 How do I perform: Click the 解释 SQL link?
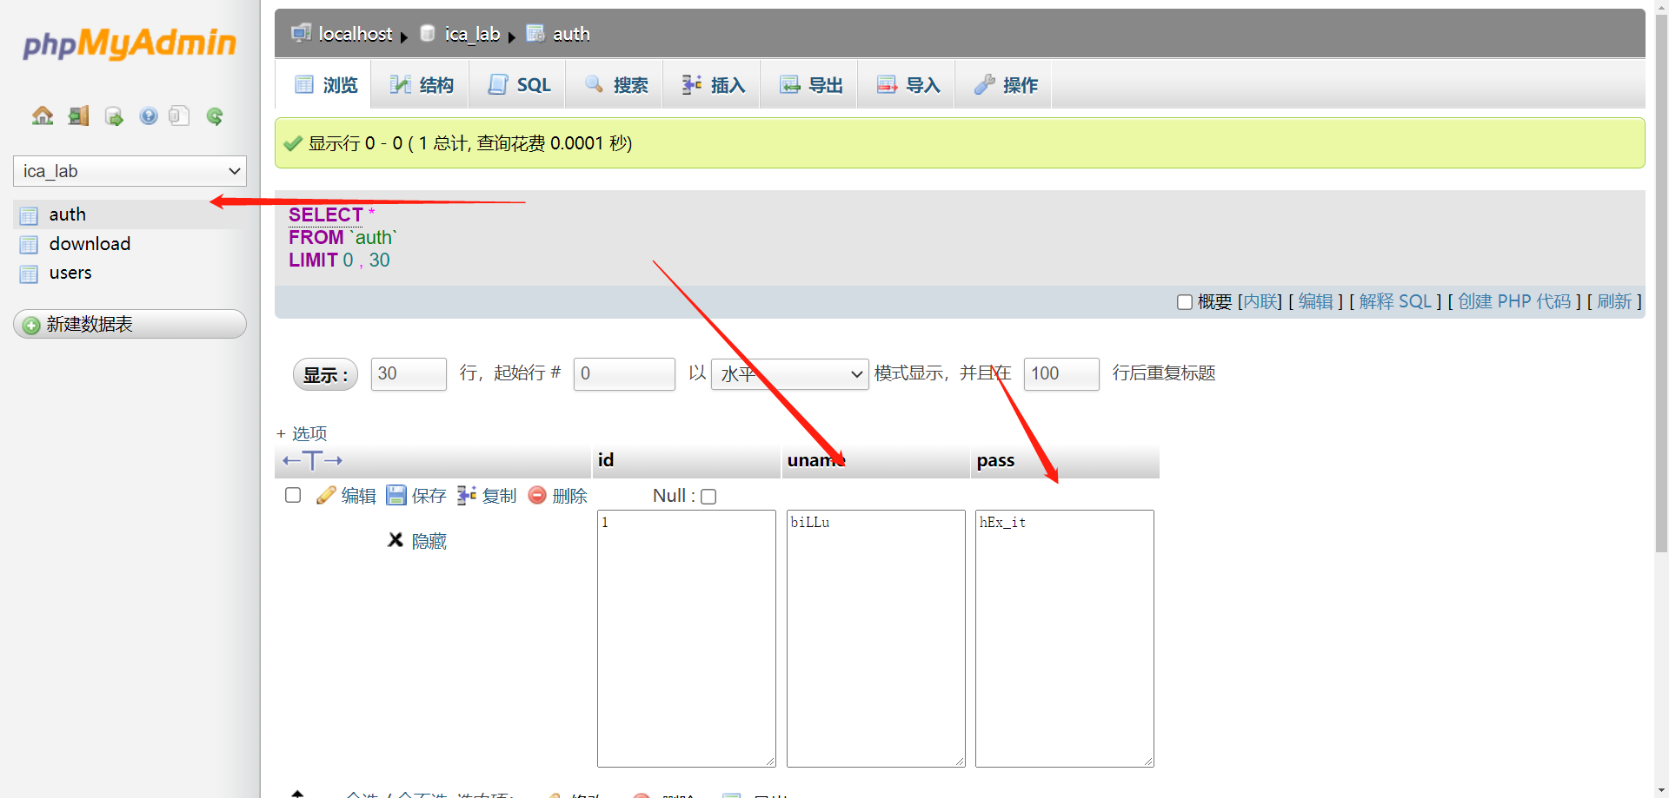tap(1395, 301)
